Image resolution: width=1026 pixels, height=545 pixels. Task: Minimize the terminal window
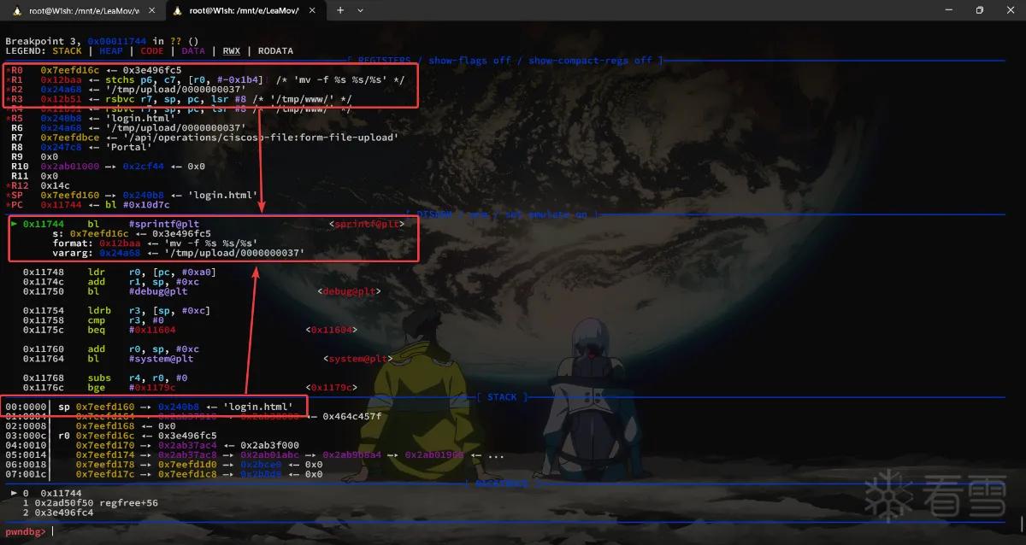[940, 10]
